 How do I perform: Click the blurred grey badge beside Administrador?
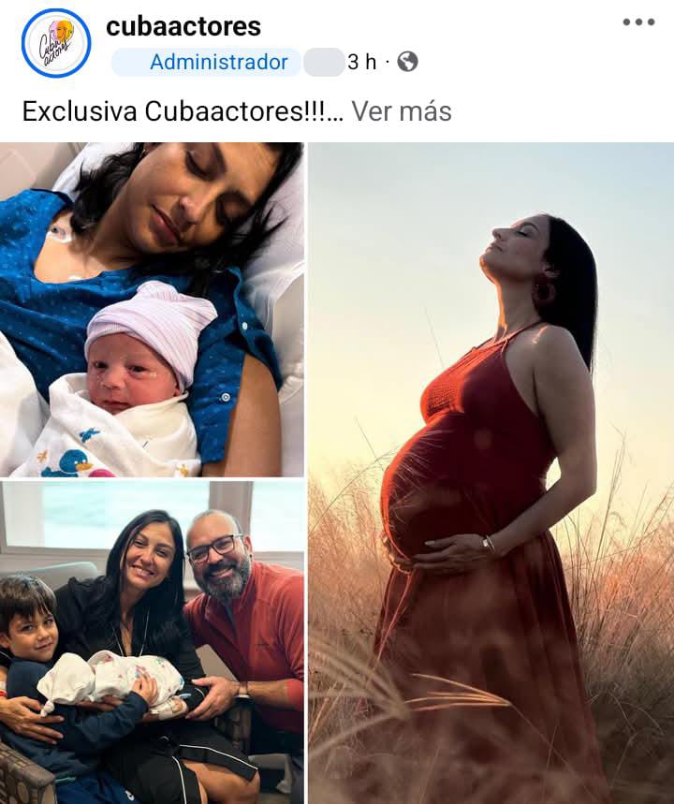click(324, 63)
